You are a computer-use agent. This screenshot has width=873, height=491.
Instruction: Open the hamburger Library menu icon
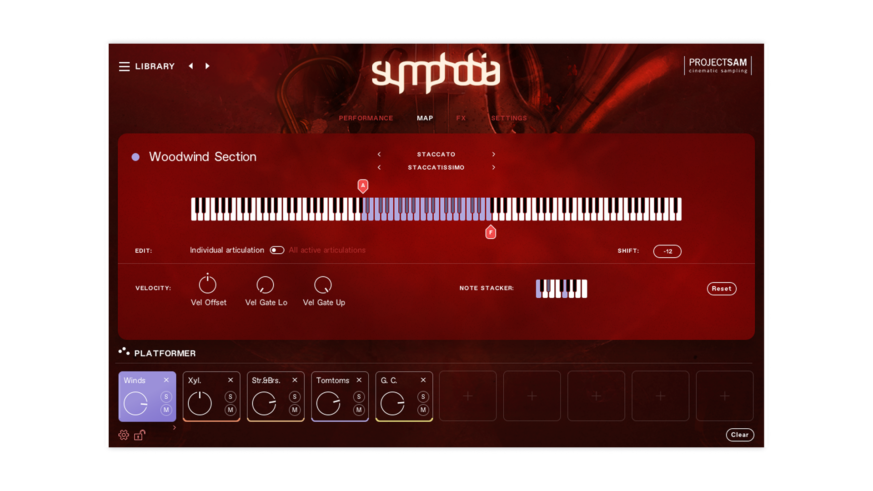click(x=124, y=66)
